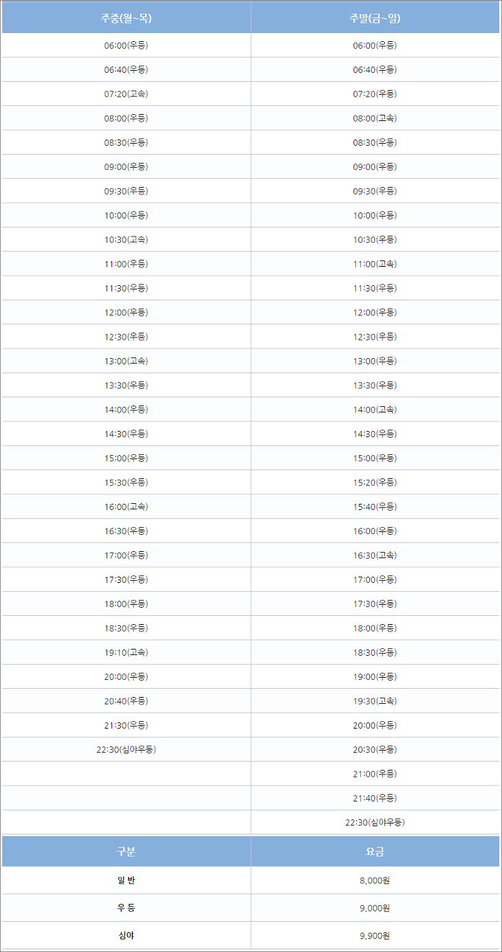
Task: Select the 일 반 fare row label
Action: (126, 881)
